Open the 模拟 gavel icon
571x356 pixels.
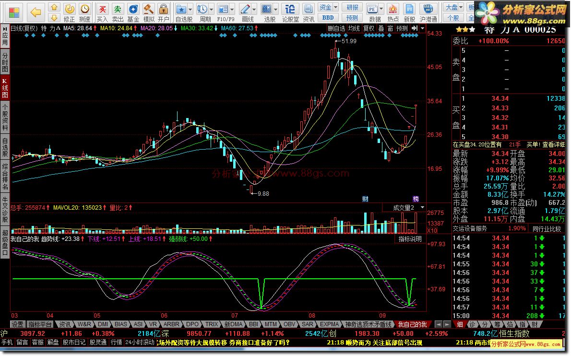[x=148, y=12]
